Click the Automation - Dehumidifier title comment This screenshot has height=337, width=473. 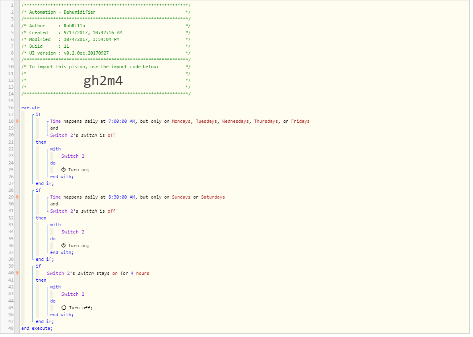(62, 12)
